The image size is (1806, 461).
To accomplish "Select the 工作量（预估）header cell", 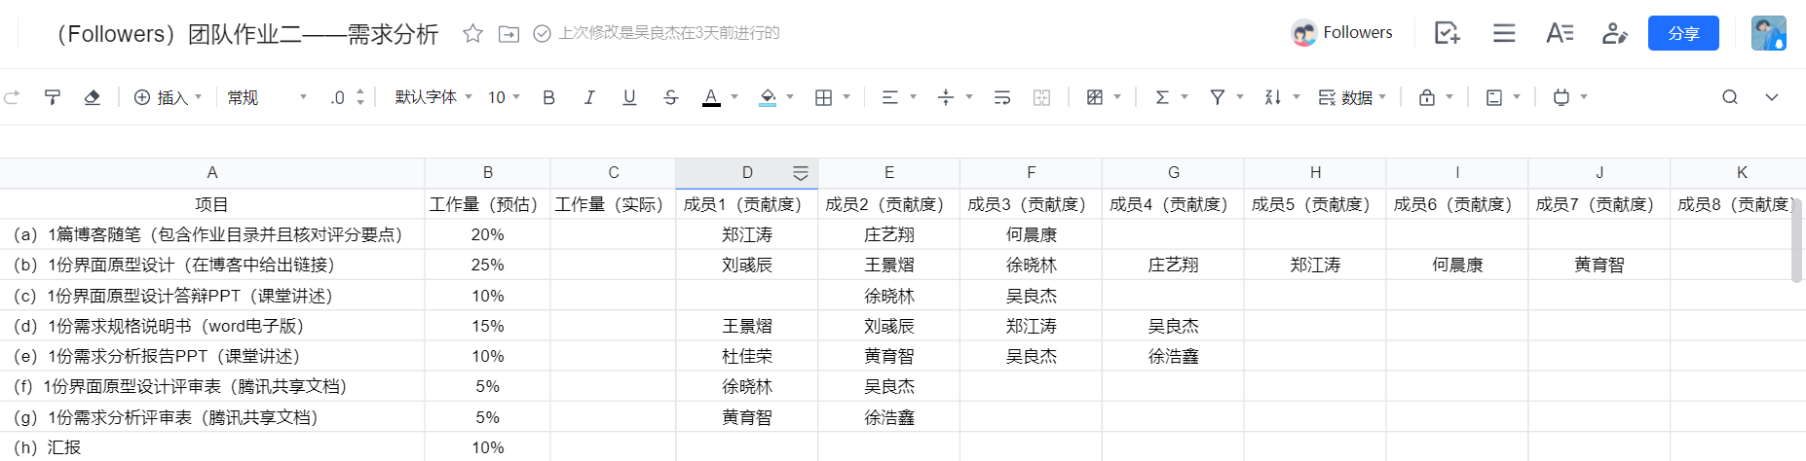I will tap(488, 204).
